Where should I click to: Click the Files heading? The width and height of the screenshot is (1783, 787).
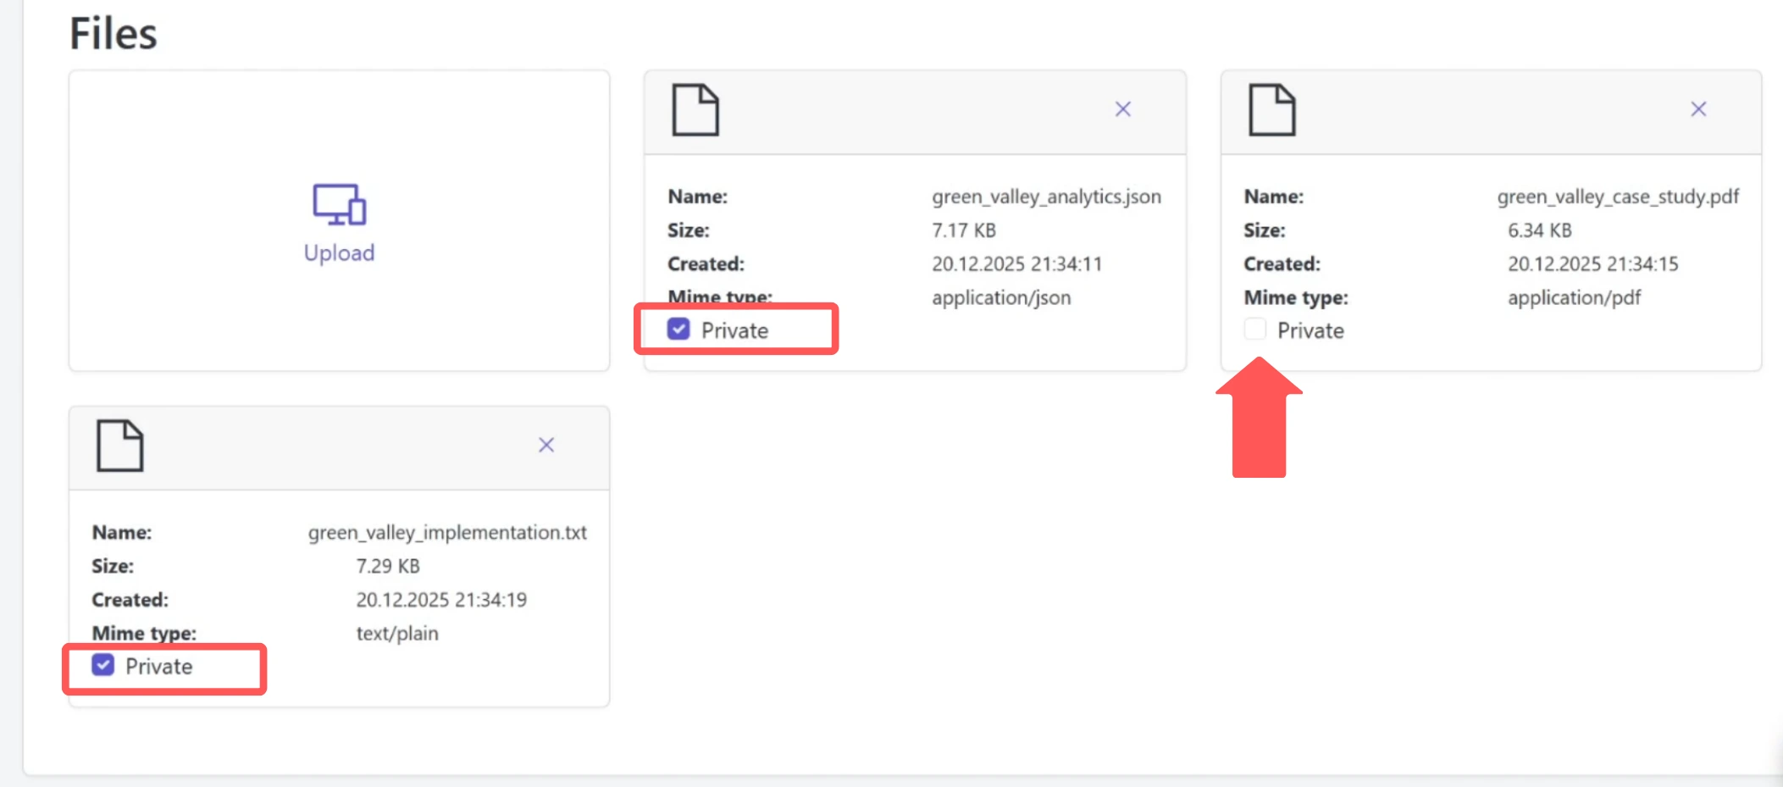click(x=114, y=34)
